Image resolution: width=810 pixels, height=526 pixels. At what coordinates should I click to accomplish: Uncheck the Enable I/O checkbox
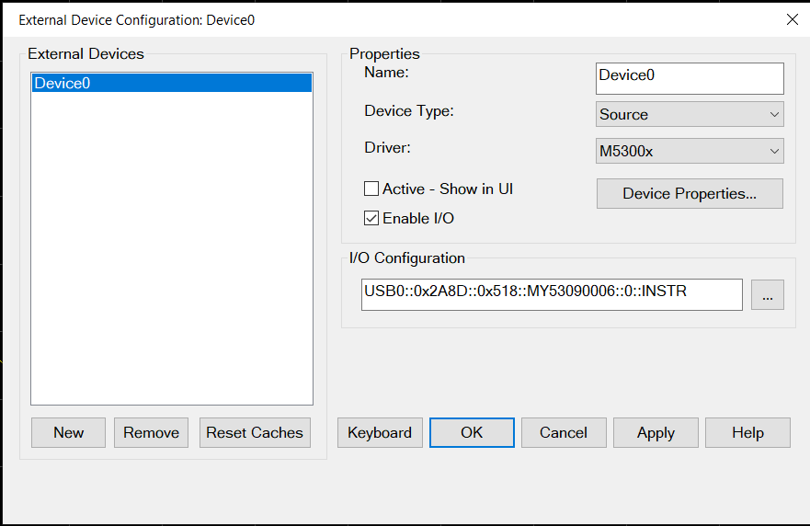coord(371,219)
